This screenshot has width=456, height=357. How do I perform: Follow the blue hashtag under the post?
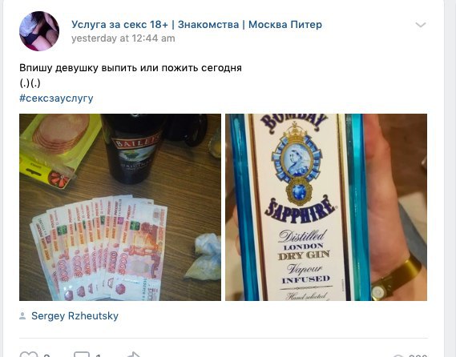pyautogui.click(x=56, y=98)
